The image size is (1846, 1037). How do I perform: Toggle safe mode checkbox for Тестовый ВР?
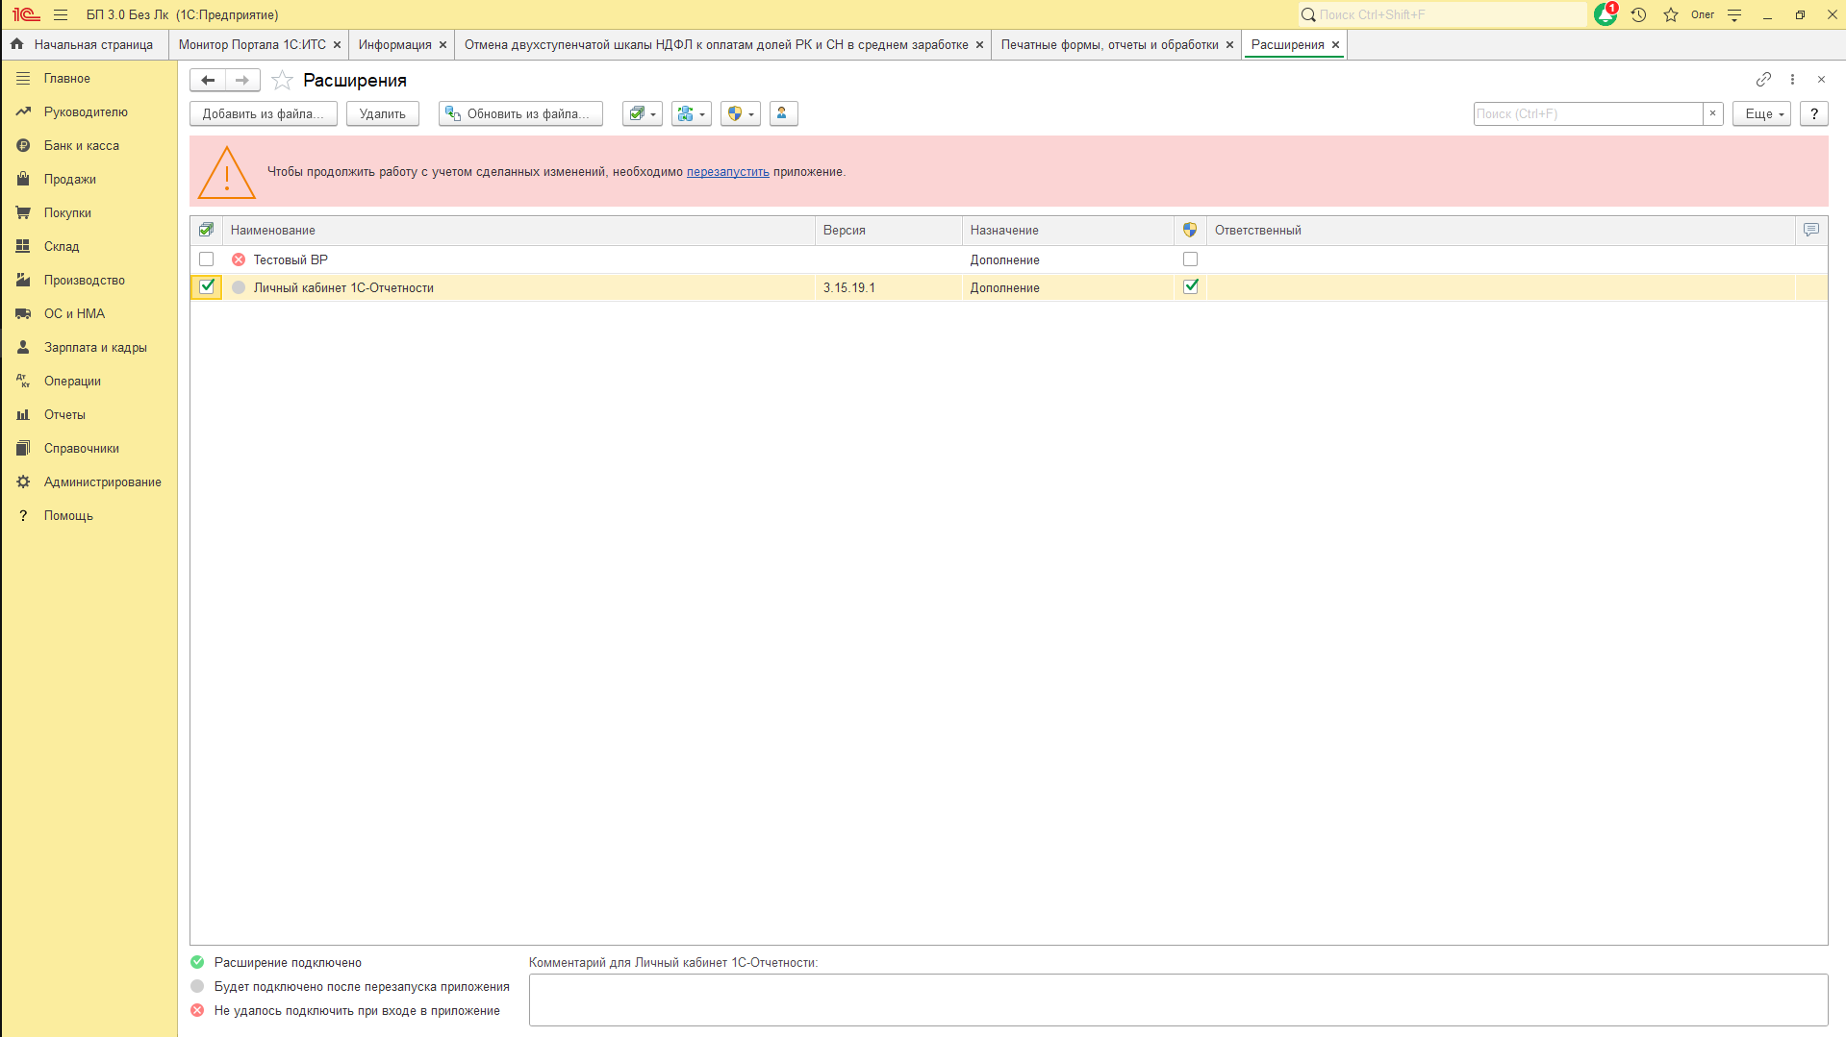1190,259
